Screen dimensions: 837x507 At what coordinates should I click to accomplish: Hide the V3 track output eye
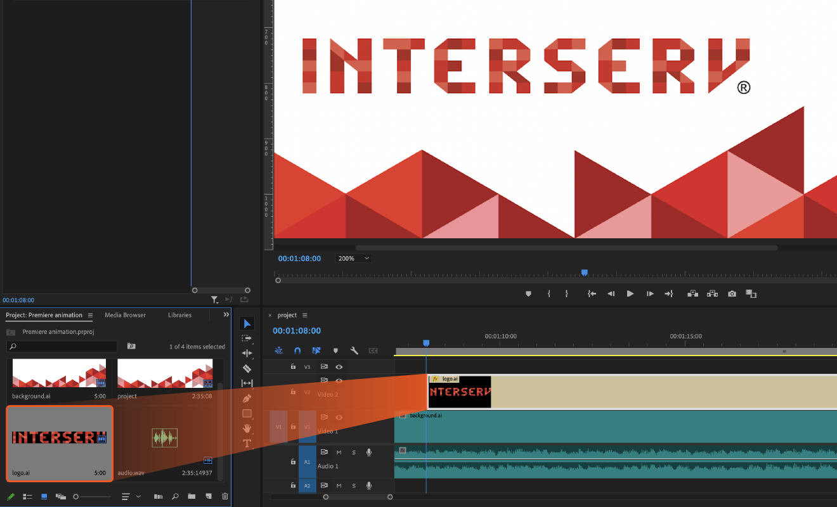pyautogui.click(x=339, y=367)
